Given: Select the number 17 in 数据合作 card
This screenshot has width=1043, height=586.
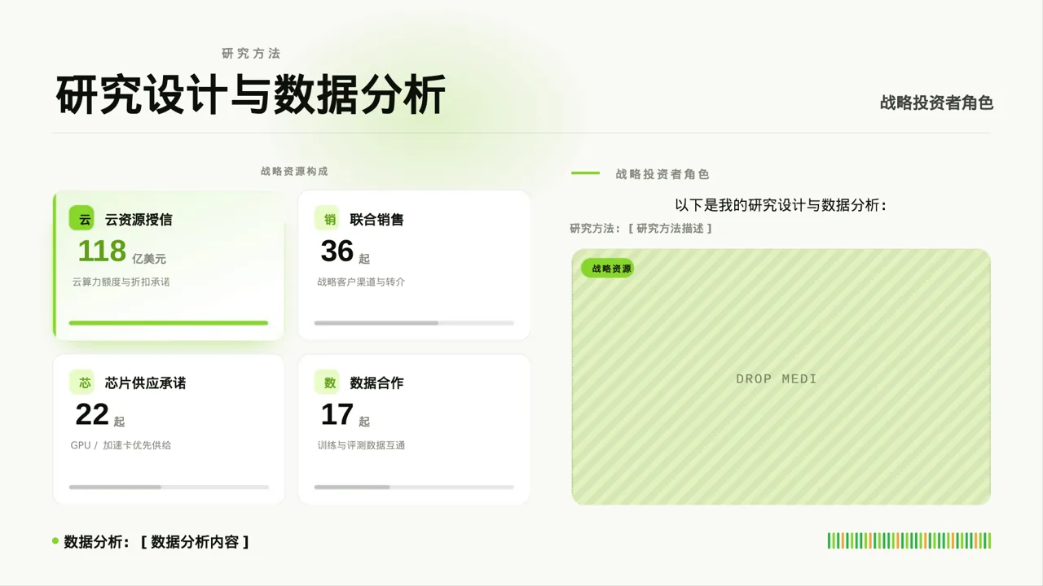Looking at the screenshot, I should (337, 414).
